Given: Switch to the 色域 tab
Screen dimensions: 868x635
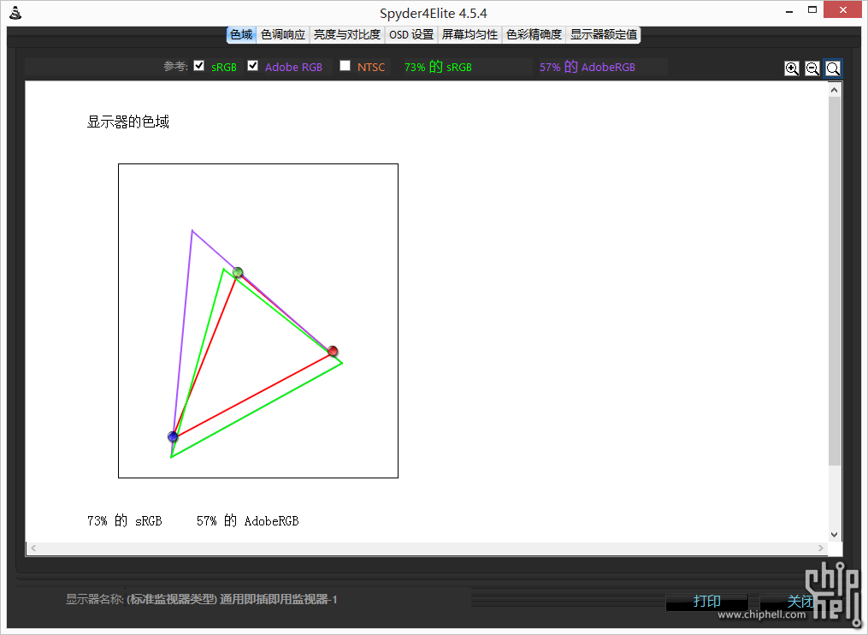Looking at the screenshot, I should click(241, 34).
